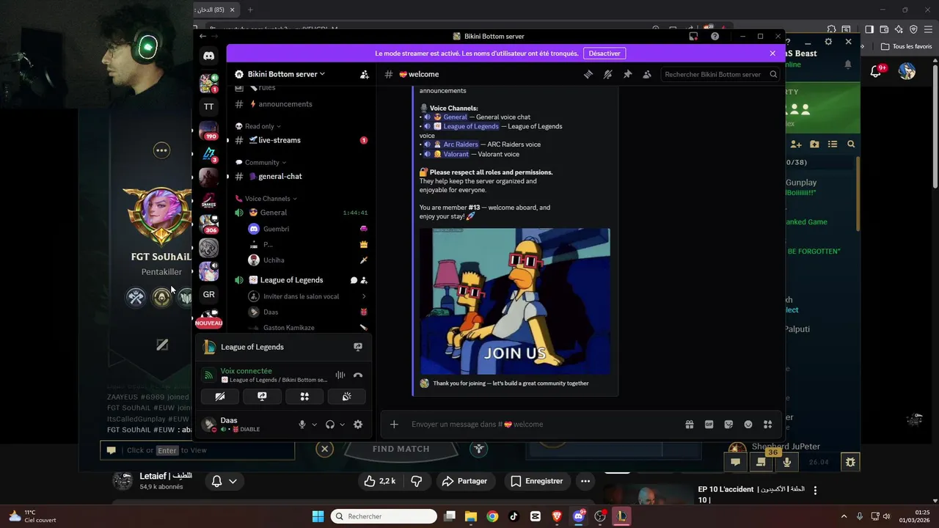
Task: Click Désactiver streamer mode button
Action: (x=605, y=53)
